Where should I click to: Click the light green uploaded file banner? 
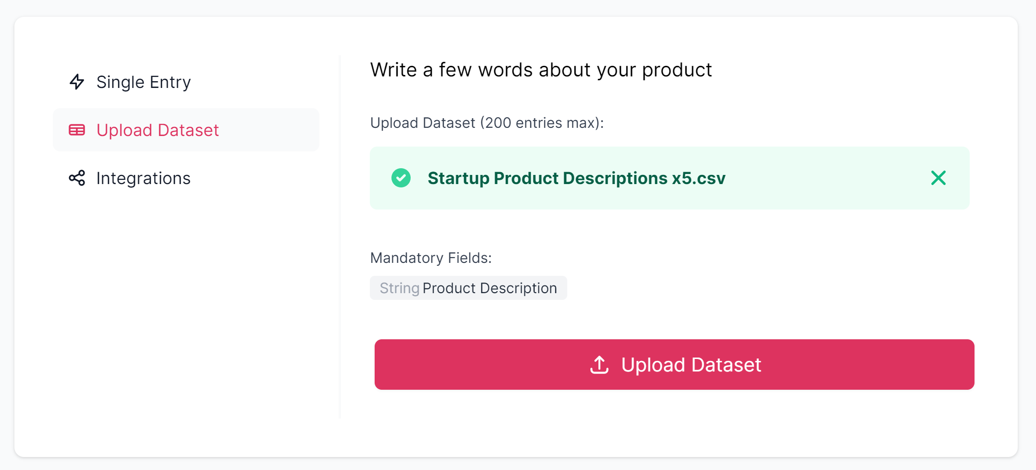(x=670, y=178)
